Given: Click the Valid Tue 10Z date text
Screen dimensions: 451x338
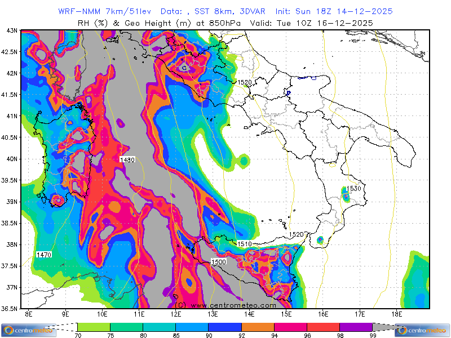Looking at the screenshot, I should click(324, 23).
